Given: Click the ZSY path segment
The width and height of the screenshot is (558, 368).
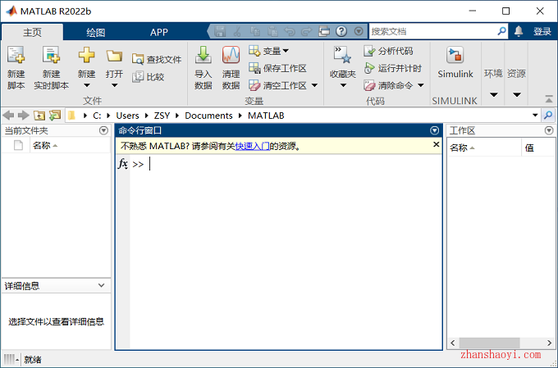Looking at the screenshot, I should (x=162, y=116).
